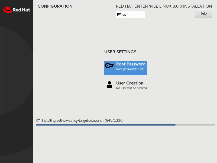217x163 pixels.
Task: Click the 'Installing selinux-policy-targeted.noarch (645/1320)' status text
Action: tap(83, 120)
